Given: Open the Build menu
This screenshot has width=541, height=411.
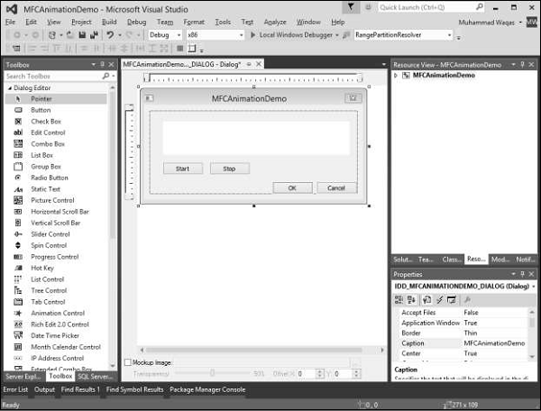Looking at the screenshot, I should click(109, 22).
